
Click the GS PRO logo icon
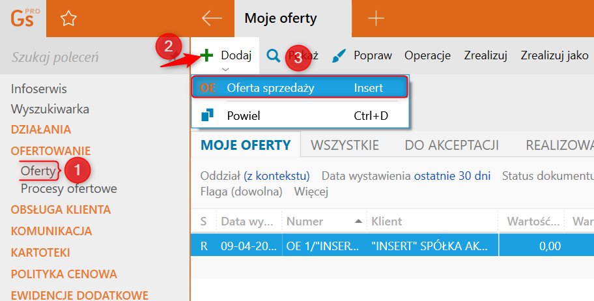point(24,18)
